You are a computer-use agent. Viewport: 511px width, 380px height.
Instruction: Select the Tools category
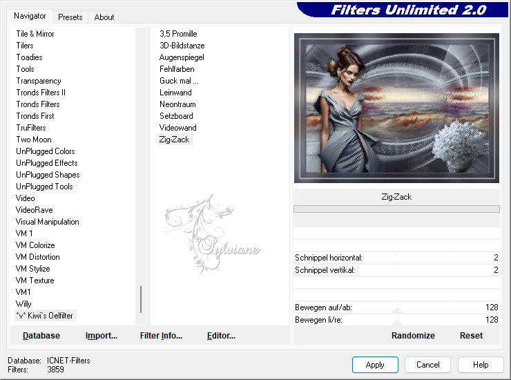[x=25, y=69]
